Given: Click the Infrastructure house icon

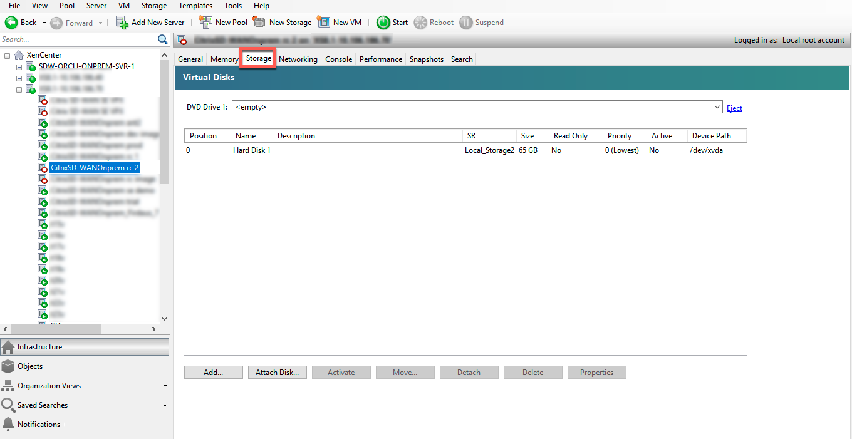Looking at the screenshot, I should coord(8,347).
